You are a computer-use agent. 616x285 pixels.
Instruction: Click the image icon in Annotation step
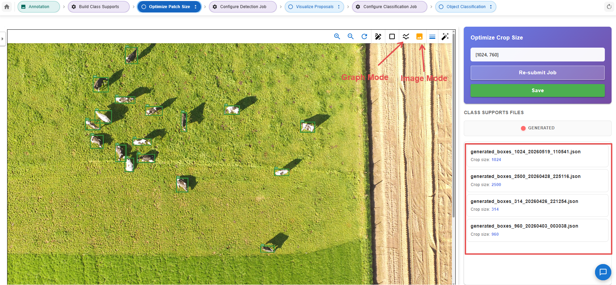[x=23, y=7]
